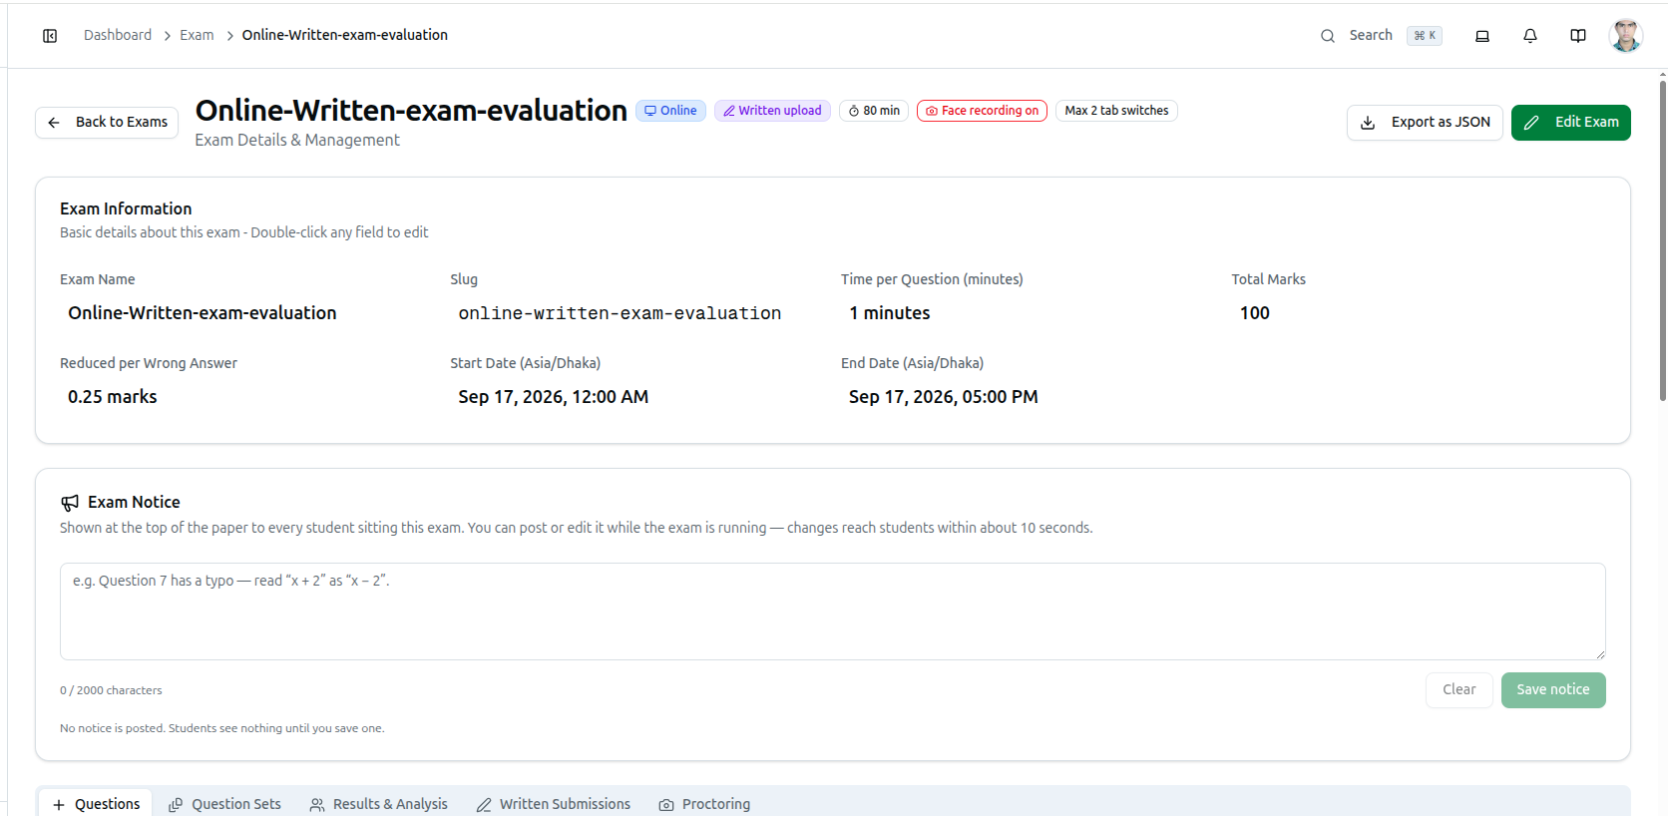
Task: Switch to the Questions tab
Action: coord(96,804)
